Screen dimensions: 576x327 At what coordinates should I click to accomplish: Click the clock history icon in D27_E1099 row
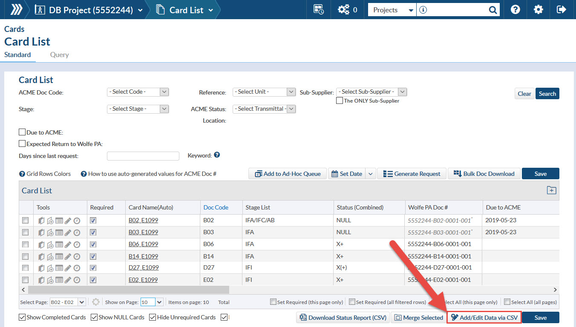pos(77,268)
